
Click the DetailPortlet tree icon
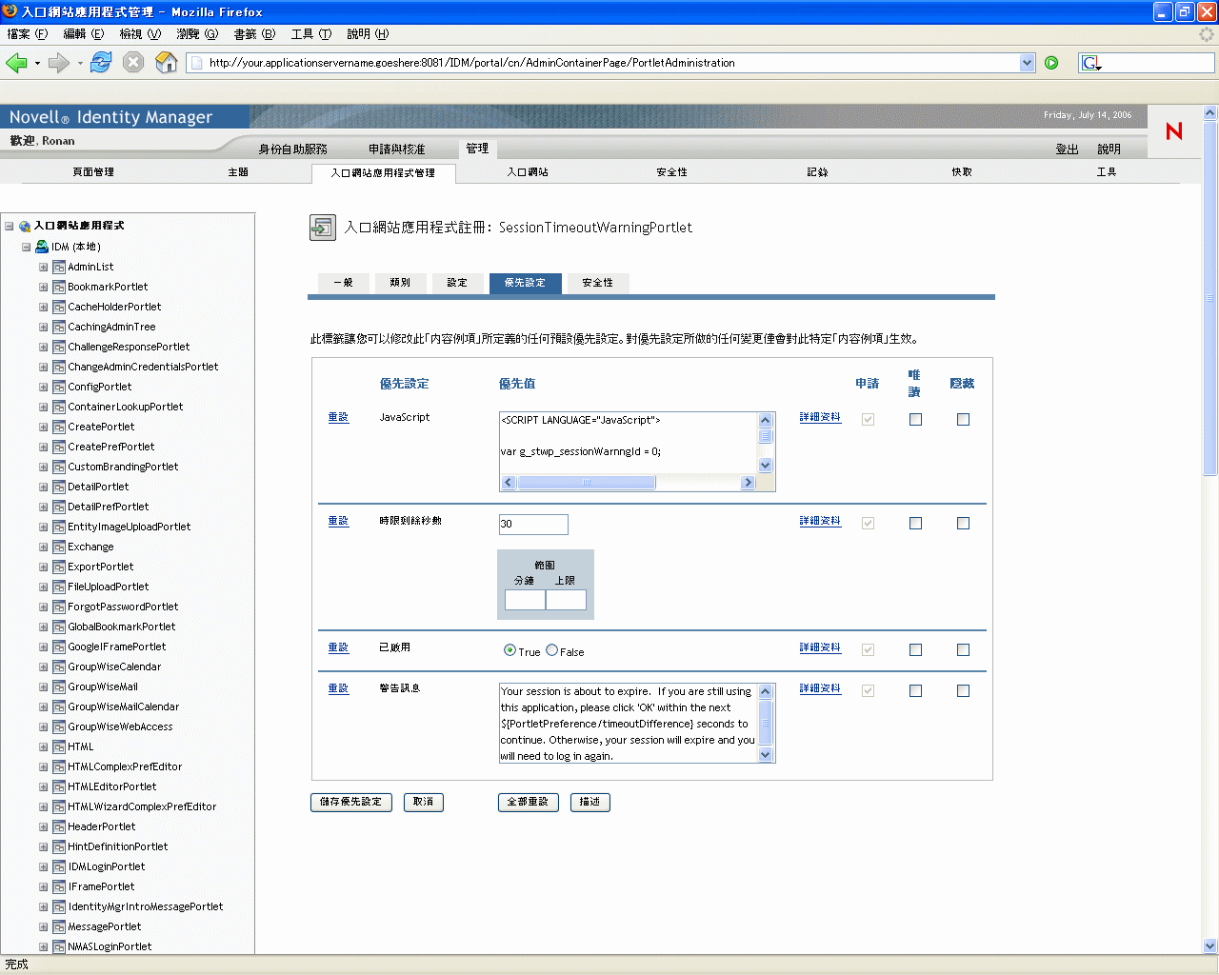click(x=59, y=487)
